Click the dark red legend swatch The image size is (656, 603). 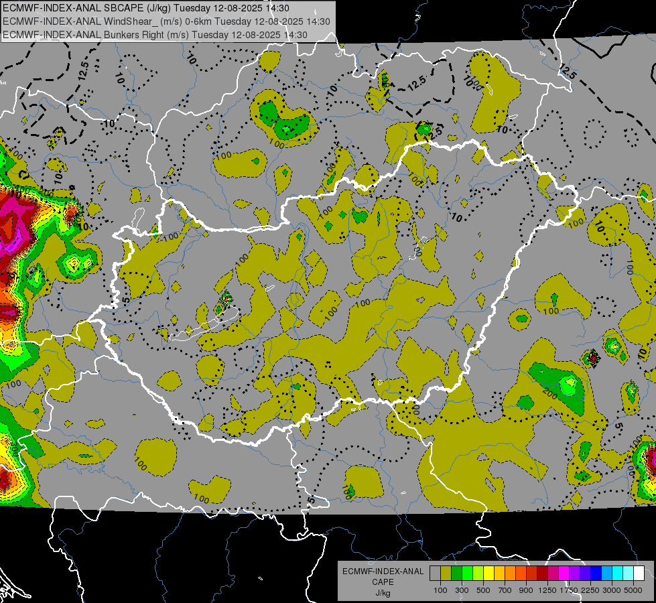(543, 574)
